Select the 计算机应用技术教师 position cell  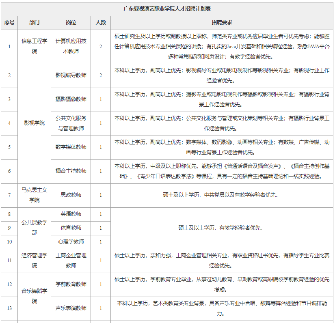tap(71, 47)
